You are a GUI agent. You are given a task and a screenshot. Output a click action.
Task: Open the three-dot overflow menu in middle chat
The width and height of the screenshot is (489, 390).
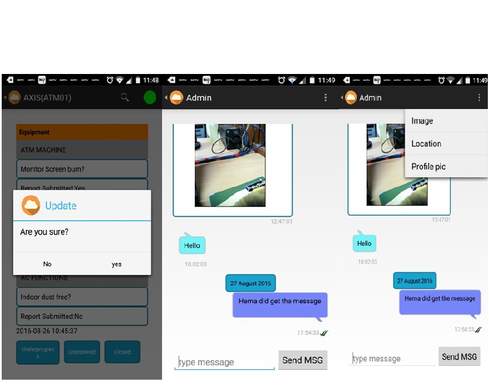pos(326,98)
